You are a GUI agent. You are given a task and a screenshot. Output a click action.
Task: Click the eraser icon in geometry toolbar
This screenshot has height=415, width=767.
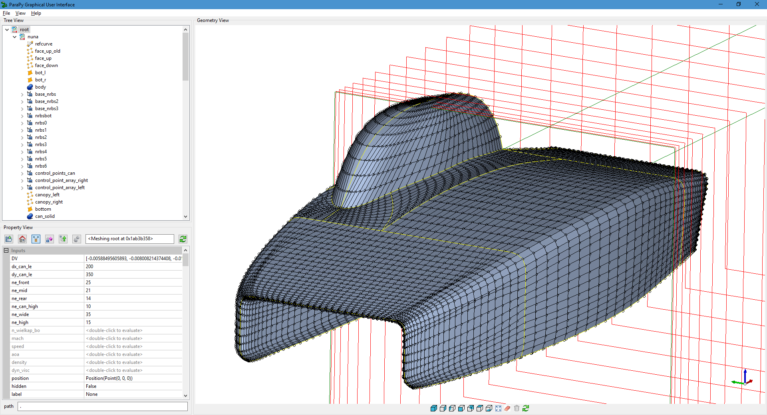coord(507,408)
